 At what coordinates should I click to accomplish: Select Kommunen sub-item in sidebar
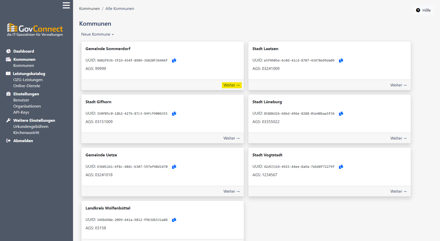pos(24,65)
